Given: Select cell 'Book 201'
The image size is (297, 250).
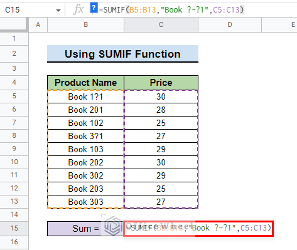Looking at the screenshot, I should [x=85, y=110].
